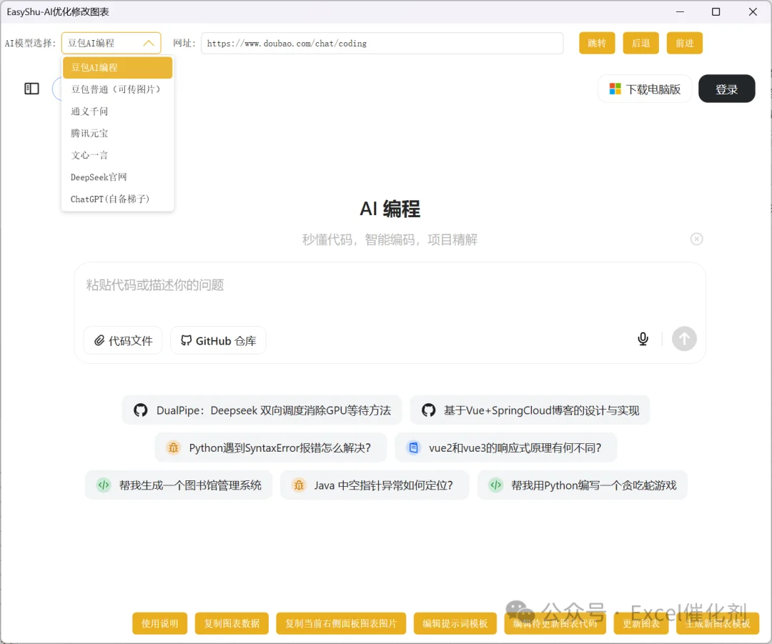
Task: Open 基于Vue+SpringCloud博客 suggestion card
Action: point(530,410)
